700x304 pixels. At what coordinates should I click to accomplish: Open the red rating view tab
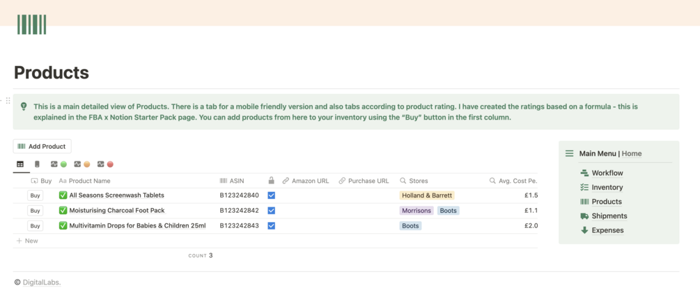point(105,164)
